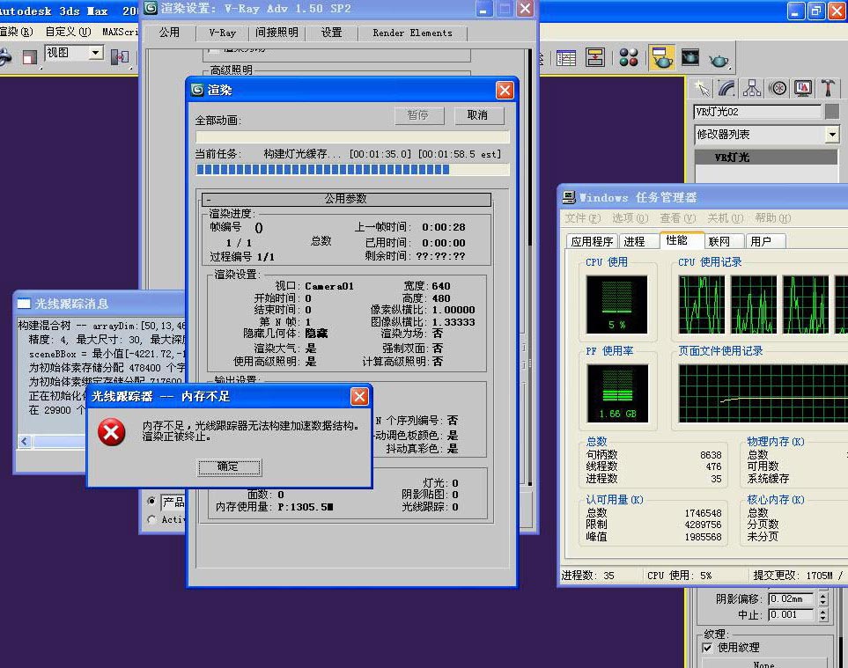The width and height of the screenshot is (848, 668).
Task: Click the 阴影偏移 value field
Action: [x=792, y=598]
